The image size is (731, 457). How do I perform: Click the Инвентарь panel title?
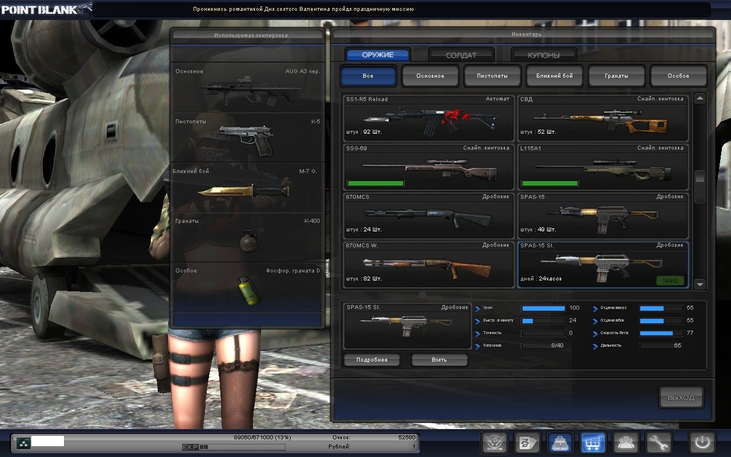tap(527, 34)
